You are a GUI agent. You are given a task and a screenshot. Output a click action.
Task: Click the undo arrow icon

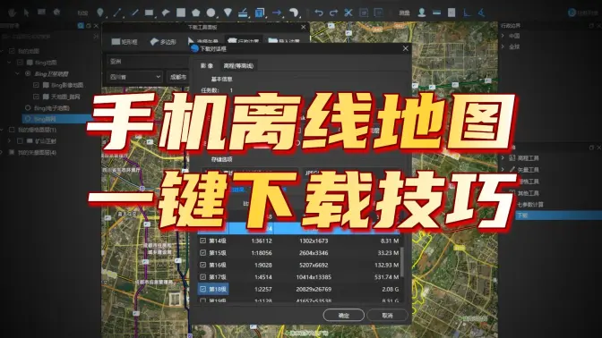(x=319, y=13)
